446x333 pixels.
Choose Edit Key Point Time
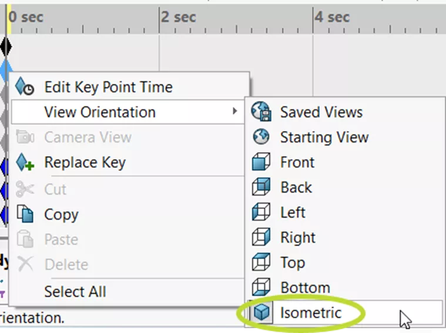pyautogui.click(x=108, y=88)
